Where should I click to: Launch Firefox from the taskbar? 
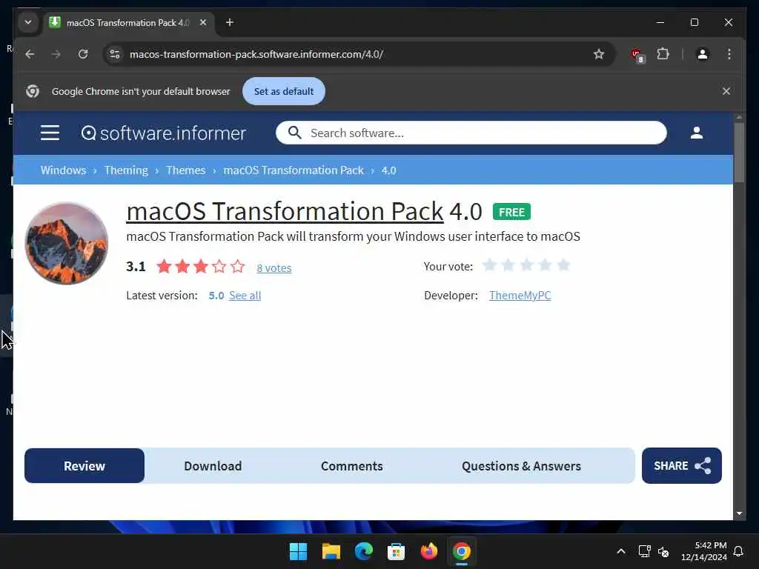click(429, 551)
